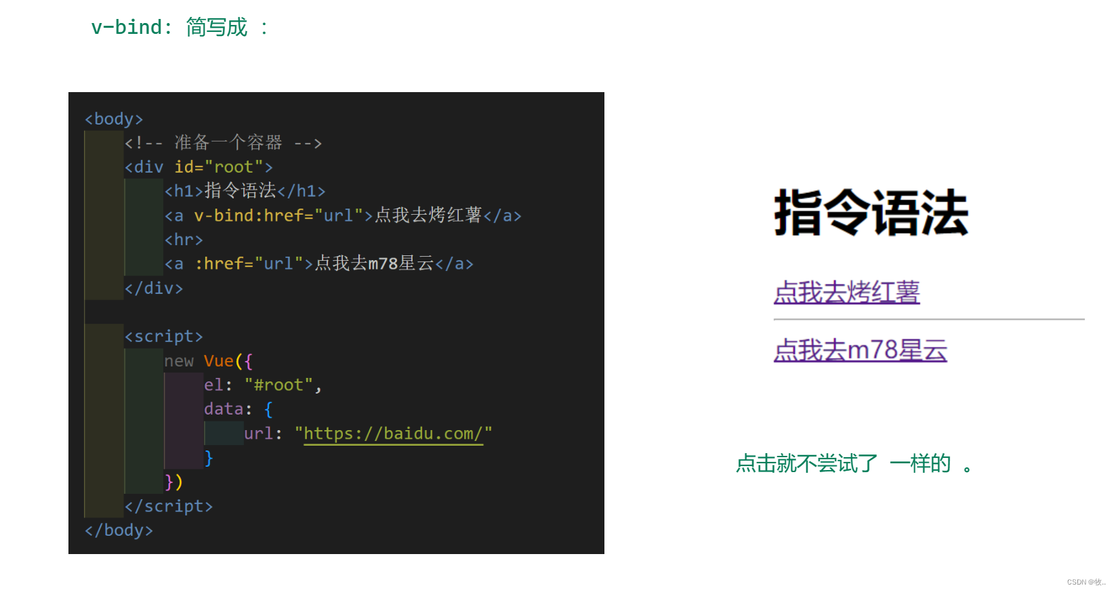Click the opening <script> tag
This screenshot has height=592, width=1116.
click(x=164, y=337)
